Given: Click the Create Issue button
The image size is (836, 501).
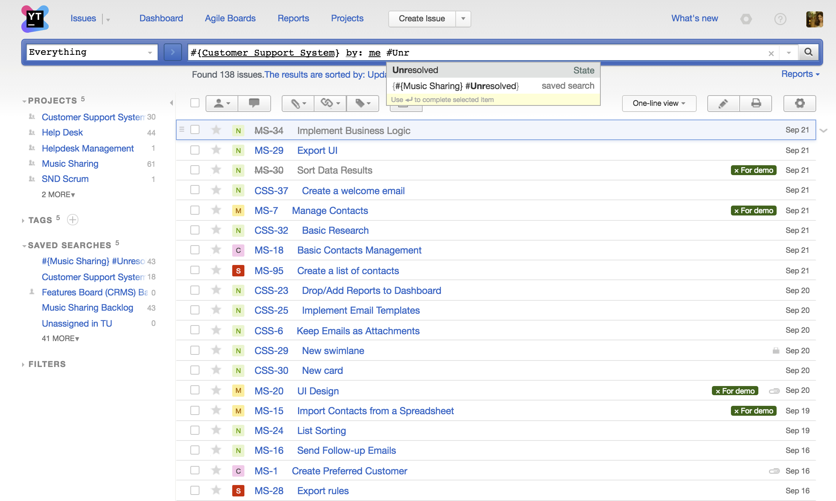Looking at the screenshot, I should (x=422, y=19).
